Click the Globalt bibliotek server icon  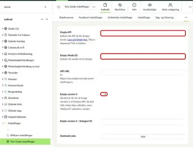6,117
